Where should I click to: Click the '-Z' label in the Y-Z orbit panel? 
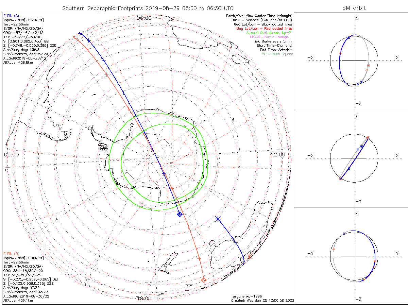358,299
